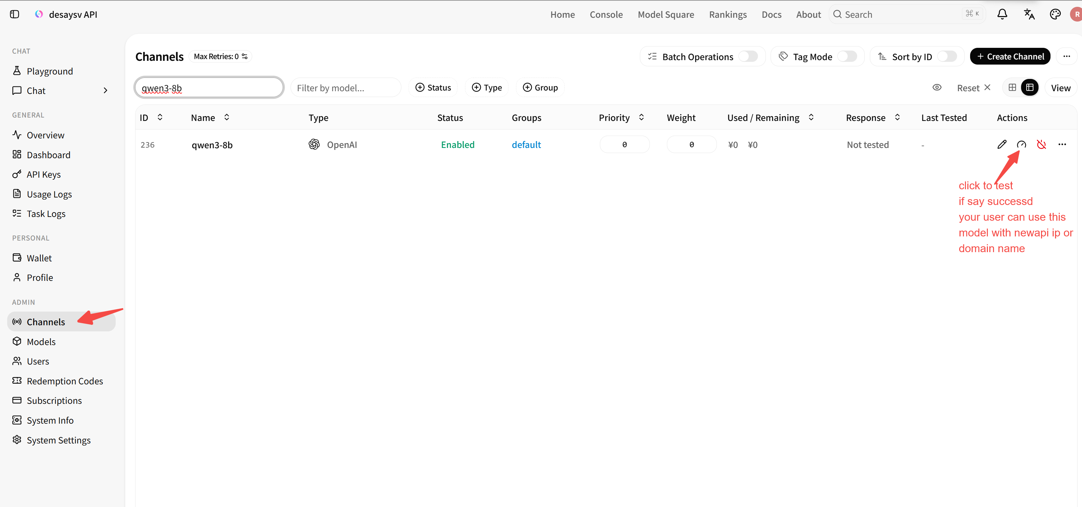
Task: Reset the channel filters
Action: 974,88
